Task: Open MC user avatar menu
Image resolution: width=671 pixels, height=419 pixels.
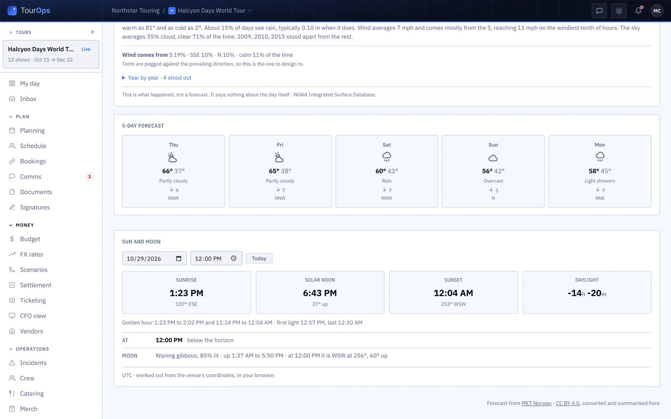Action: pyautogui.click(x=657, y=11)
